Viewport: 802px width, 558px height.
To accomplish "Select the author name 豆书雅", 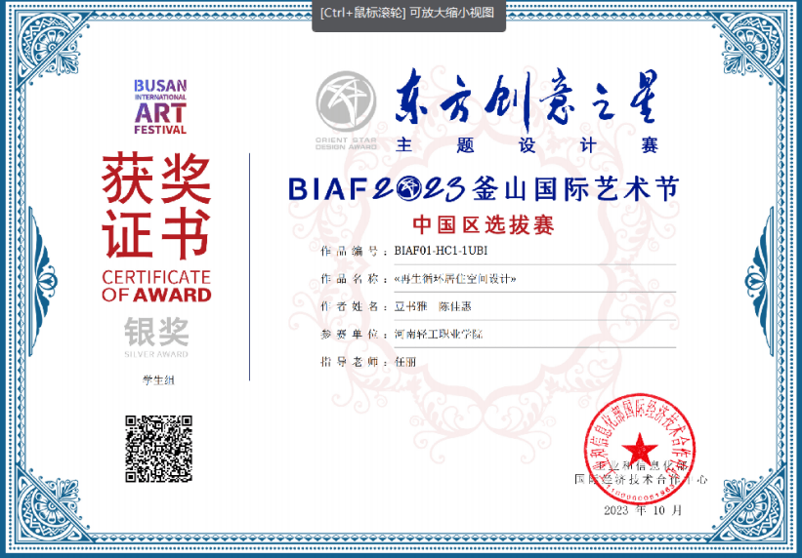I will click(410, 306).
